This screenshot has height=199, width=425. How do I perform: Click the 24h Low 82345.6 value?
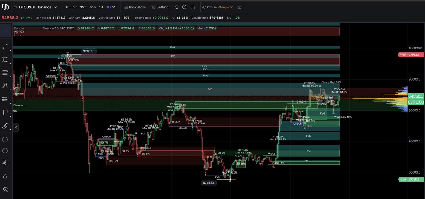coord(88,18)
